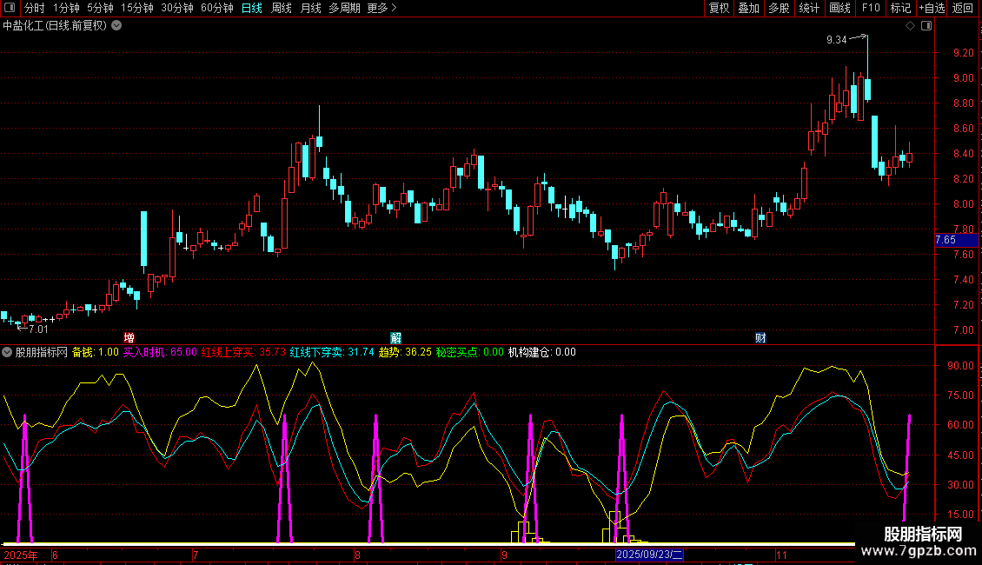Switch to 60分钟 chart period

point(216,9)
